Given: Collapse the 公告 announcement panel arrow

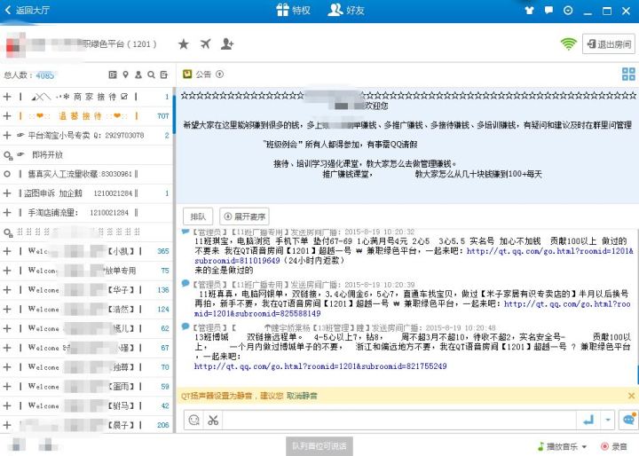Looking at the screenshot, I should click(219, 75).
